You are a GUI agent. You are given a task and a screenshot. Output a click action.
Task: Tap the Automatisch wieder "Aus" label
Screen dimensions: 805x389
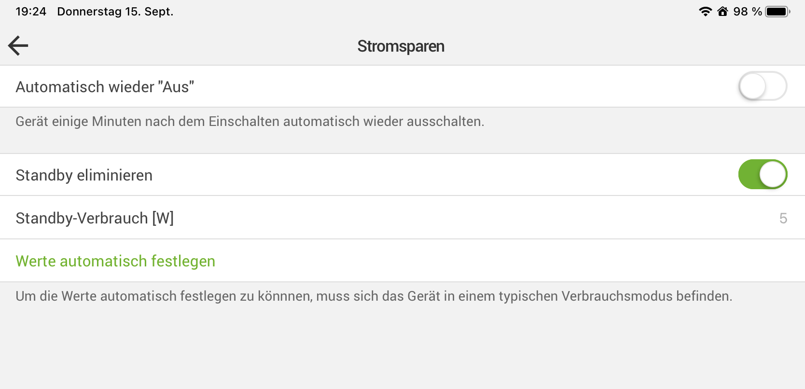105,87
